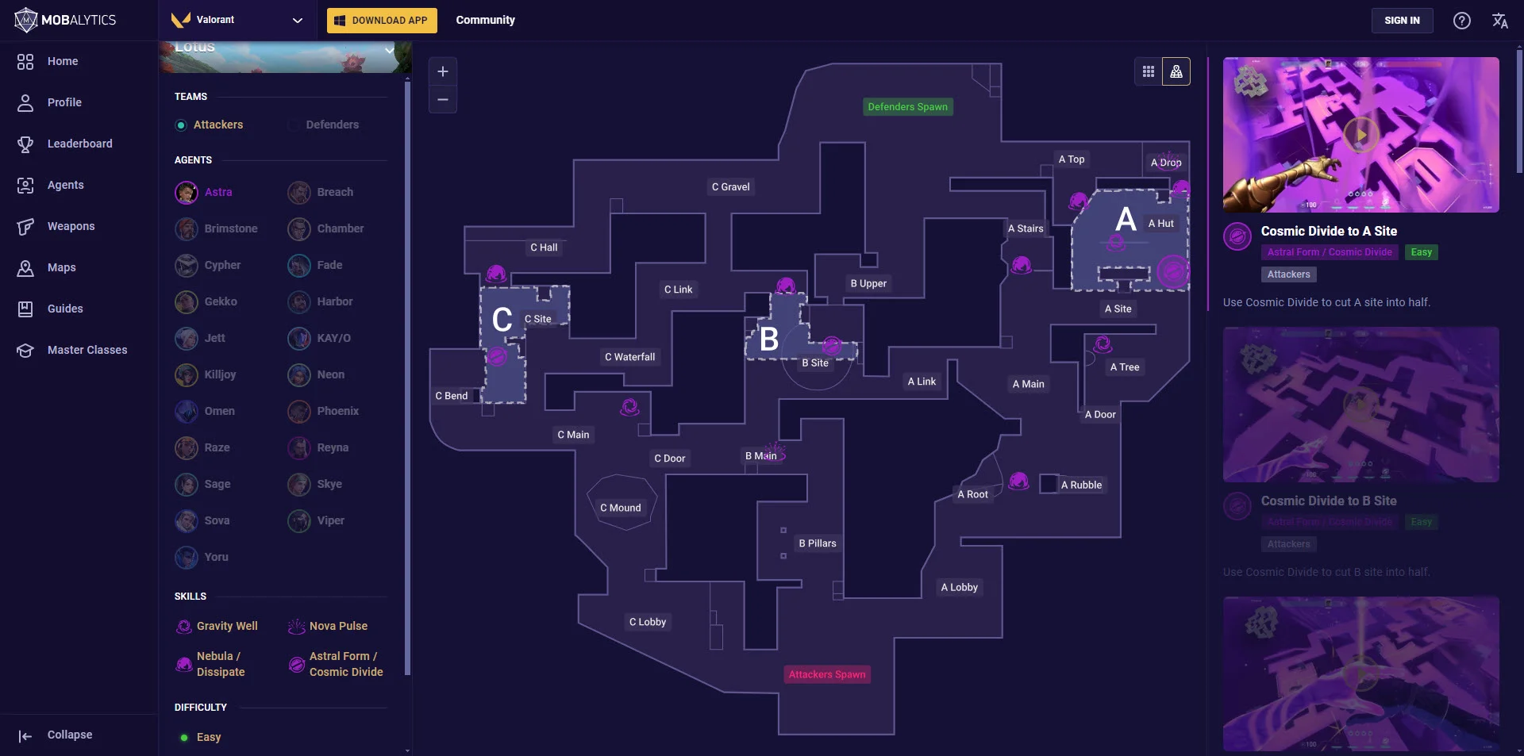Click the Download App button
1524x756 pixels.
(382, 21)
